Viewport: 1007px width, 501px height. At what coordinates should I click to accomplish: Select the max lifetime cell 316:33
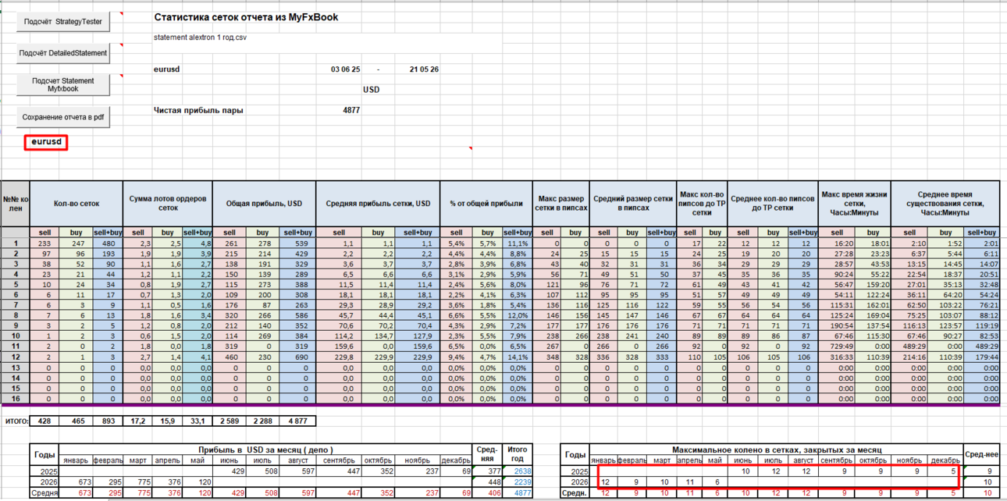[838, 356]
